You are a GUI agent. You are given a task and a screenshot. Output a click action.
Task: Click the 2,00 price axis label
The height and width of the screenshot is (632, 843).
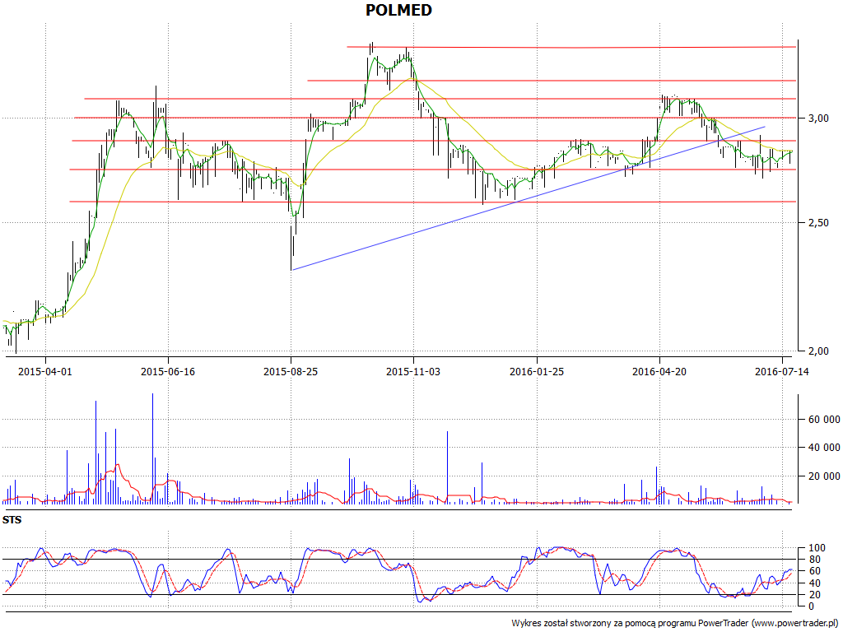tap(818, 351)
